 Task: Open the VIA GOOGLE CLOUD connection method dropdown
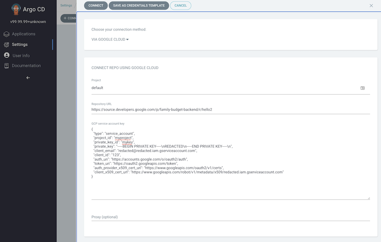tap(110, 39)
